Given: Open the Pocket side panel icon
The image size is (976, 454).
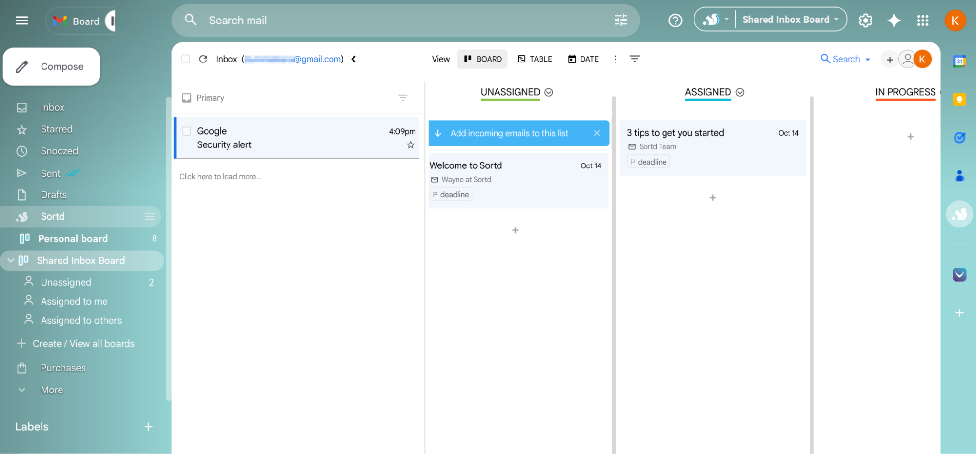Looking at the screenshot, I should click(x=959, y=274).
